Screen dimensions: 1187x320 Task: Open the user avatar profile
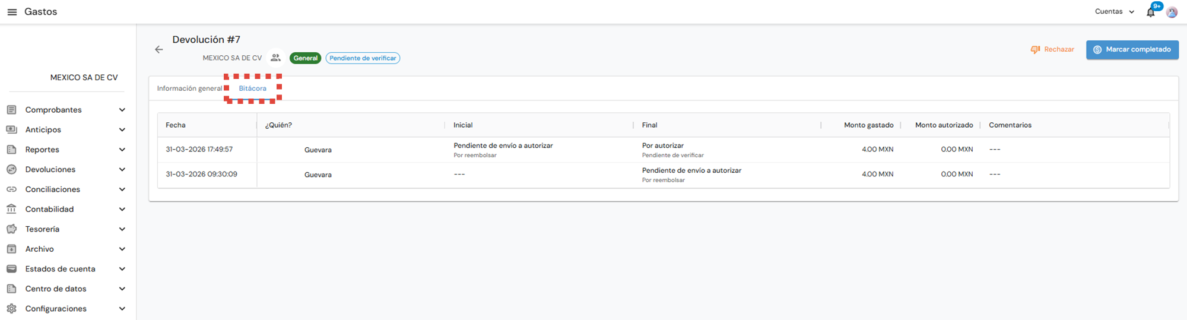[1172, 12]
